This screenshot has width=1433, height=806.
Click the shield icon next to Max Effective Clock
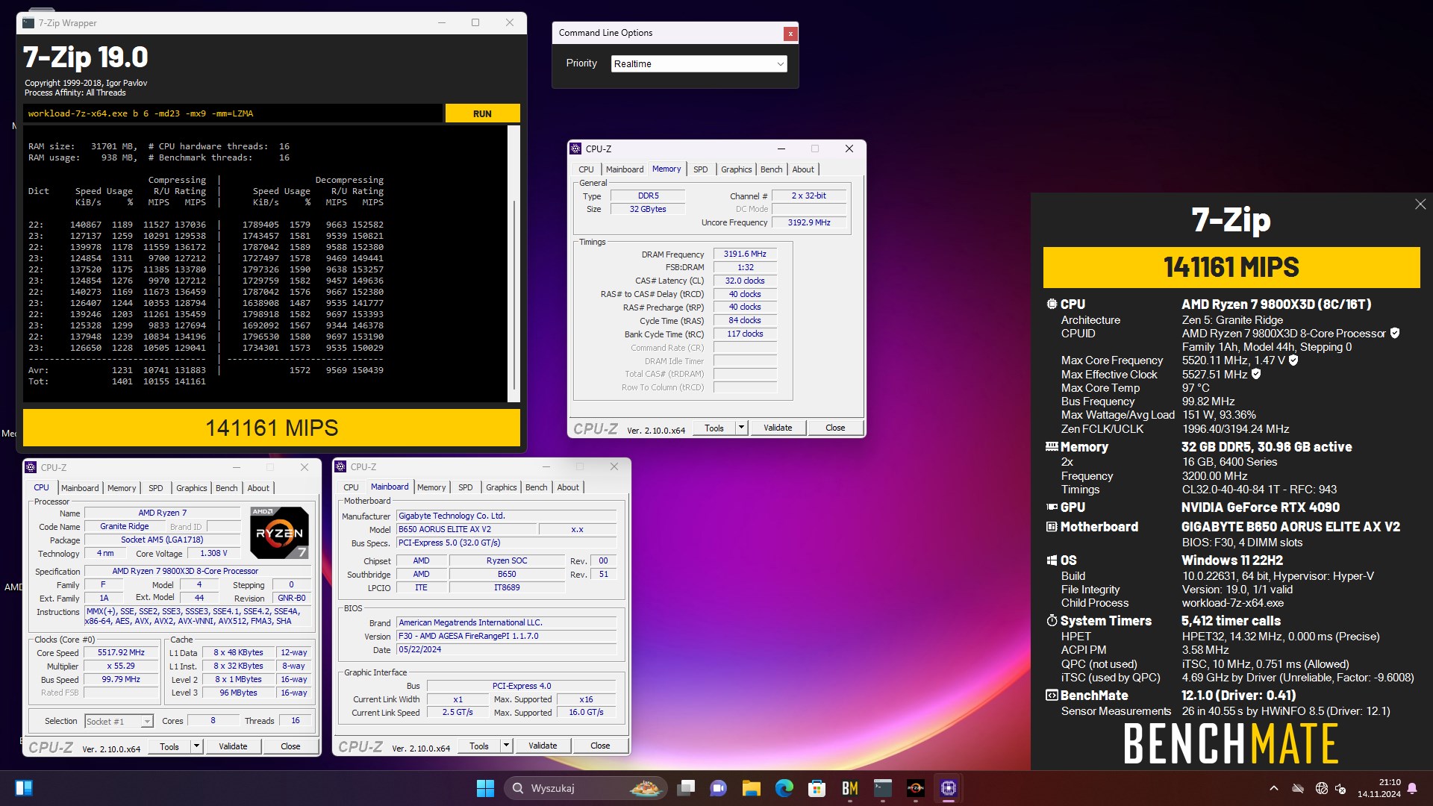(x=1256, y=374)
